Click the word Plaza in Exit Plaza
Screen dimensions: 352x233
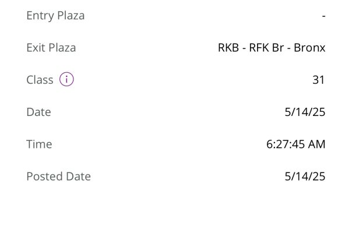click(x=62, y=48)
